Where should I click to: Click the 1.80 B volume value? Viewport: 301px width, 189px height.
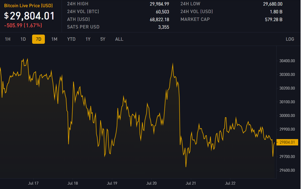276,12
